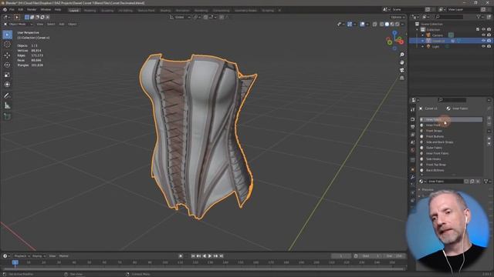Toggle the Collection visibility eye in the outliner
Image resolution: width=494 pixels, height=277 pixels.
pos(484,29)
